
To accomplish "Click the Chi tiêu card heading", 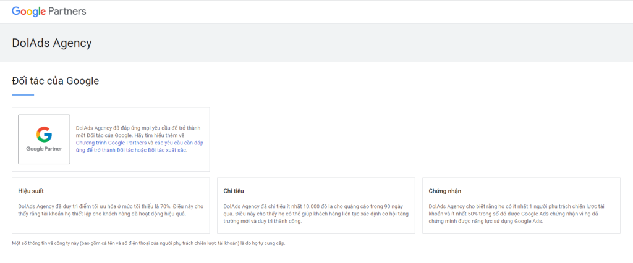I will click(233, 191).
